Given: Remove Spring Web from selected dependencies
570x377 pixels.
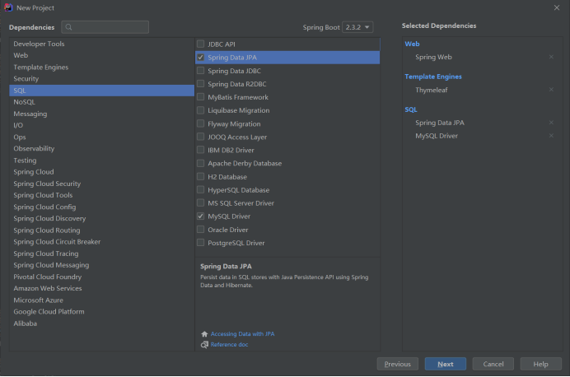Looking at the screenshot, I should 551,57.
